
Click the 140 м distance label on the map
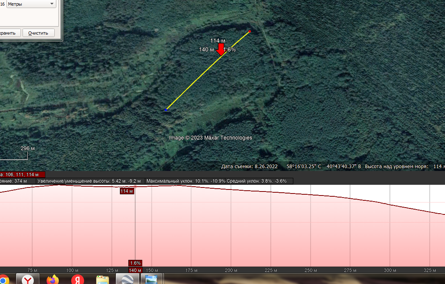pyautogui.click(x=206, y=49)
